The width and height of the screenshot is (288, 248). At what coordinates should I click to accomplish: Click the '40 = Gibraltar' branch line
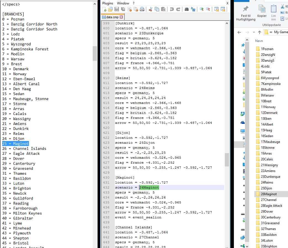18,218
